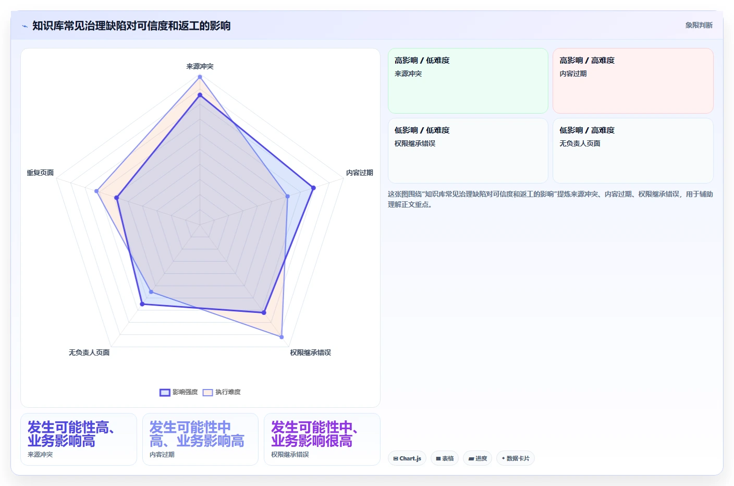Click the 内容过期 radar axis label
Image resolution: width=734 pixels, height=486 pixels.
pyautogui.click(x=360, y=173)
